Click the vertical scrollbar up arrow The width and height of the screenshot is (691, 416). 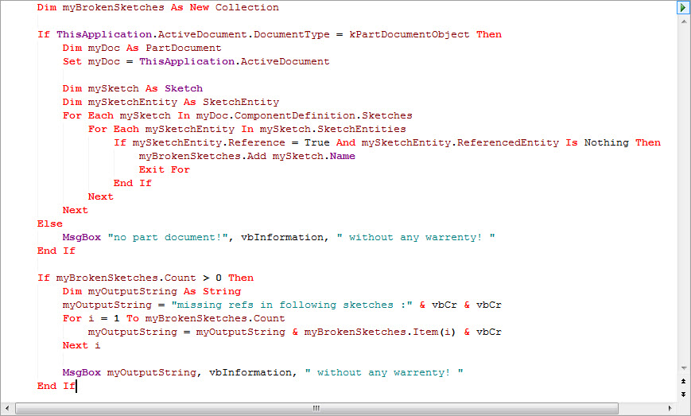pyautogui.click(x=684, y=21)
